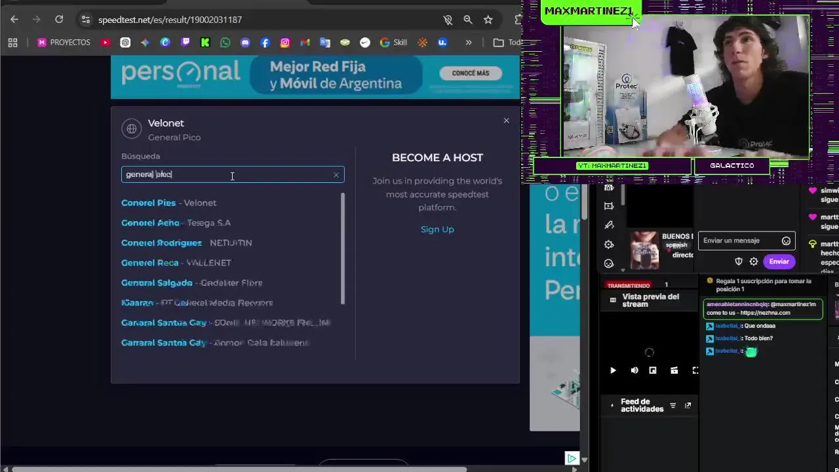The width and height of the screenshot is (839, 472).
Task: Select the first result ending in Velonet
Action: 168,203
